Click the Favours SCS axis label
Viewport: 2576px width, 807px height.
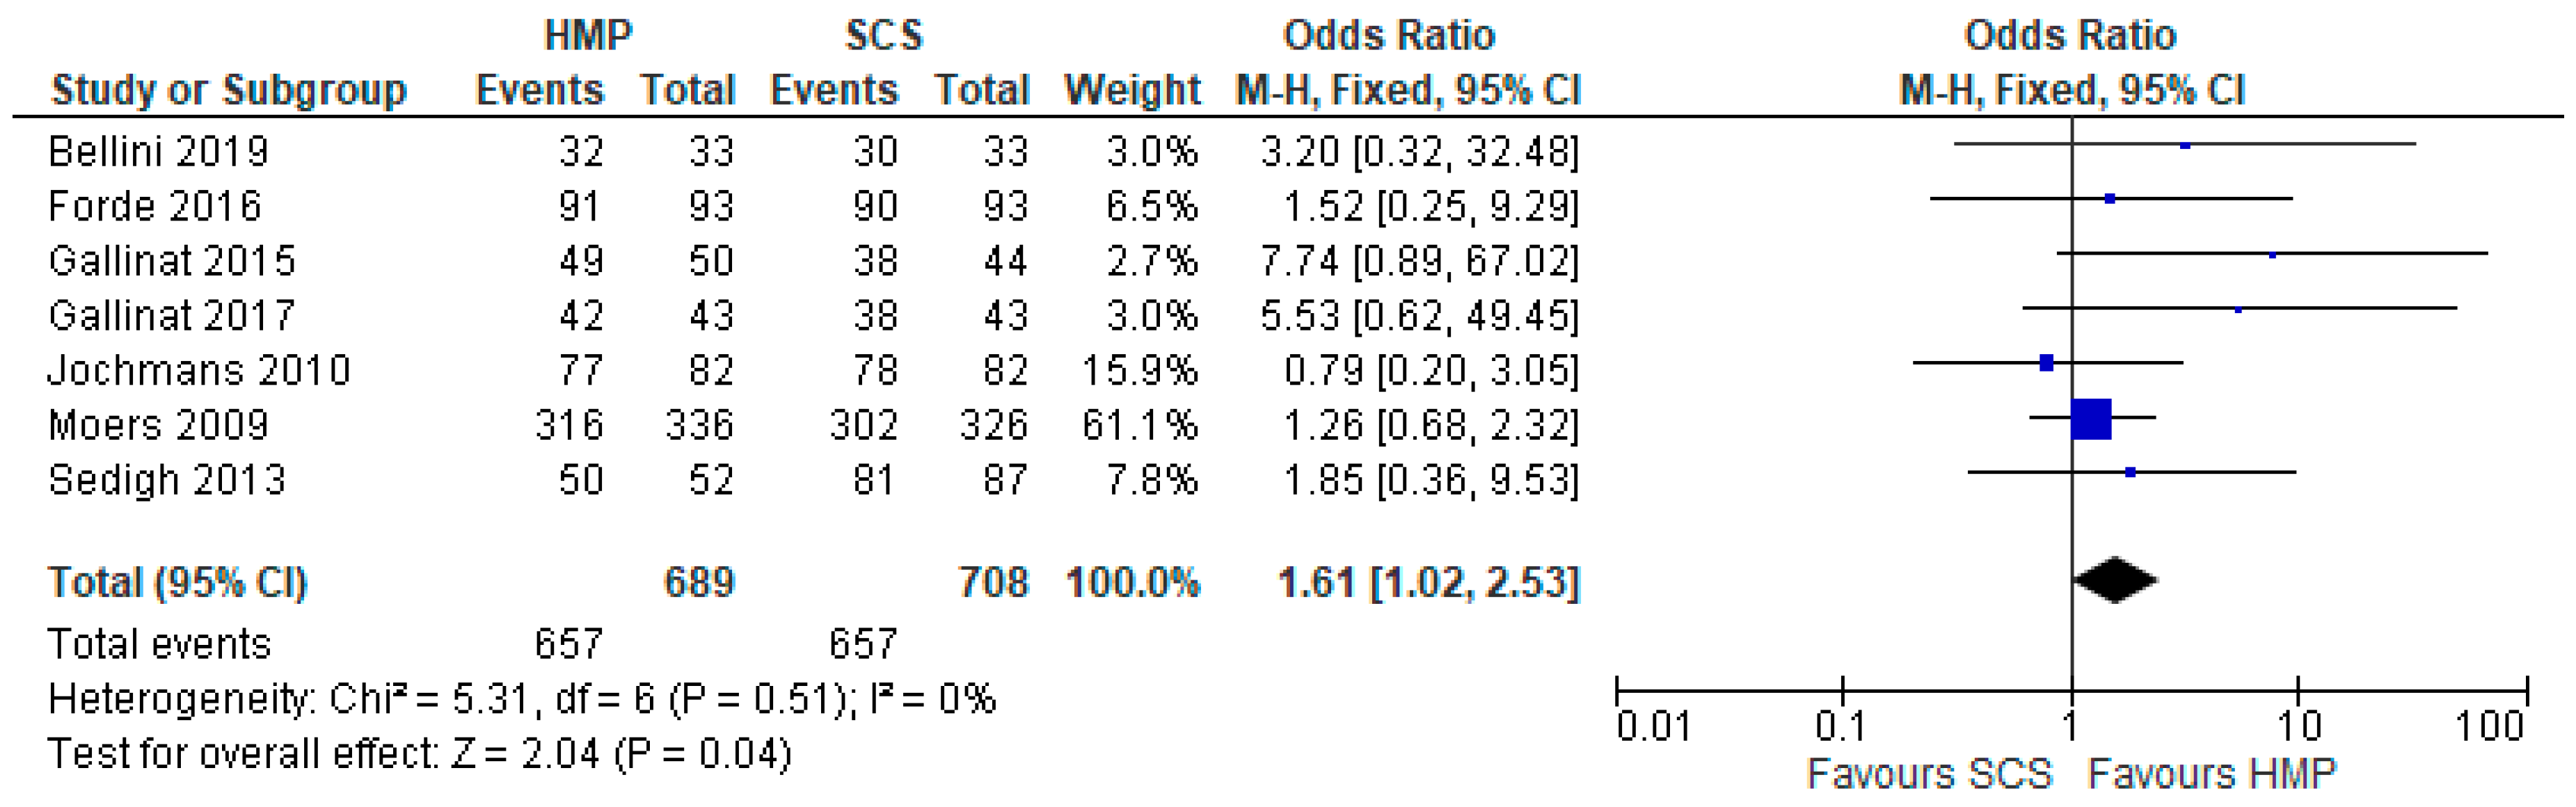pyautogui.click(x=1929, y=774)
